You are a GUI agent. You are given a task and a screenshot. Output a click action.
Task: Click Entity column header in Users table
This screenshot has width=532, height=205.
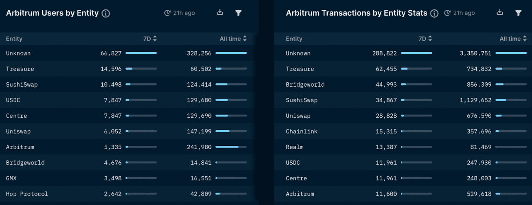click(x=14, y=39)
